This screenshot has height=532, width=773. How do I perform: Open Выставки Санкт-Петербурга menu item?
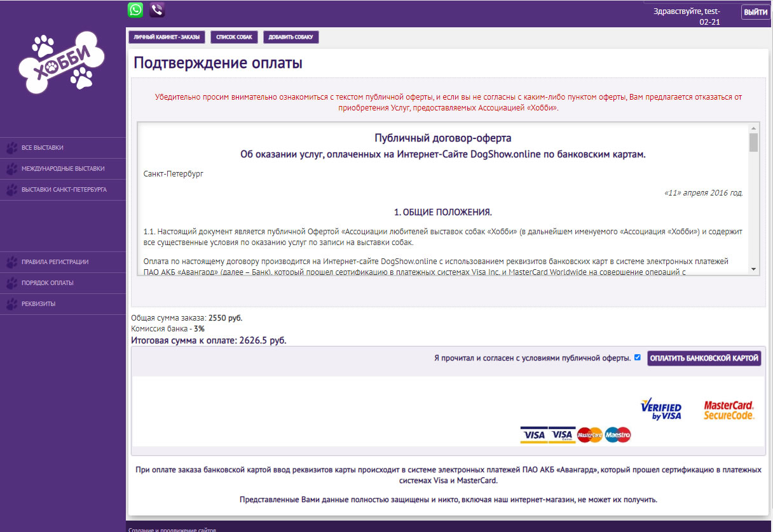point(63,190)
